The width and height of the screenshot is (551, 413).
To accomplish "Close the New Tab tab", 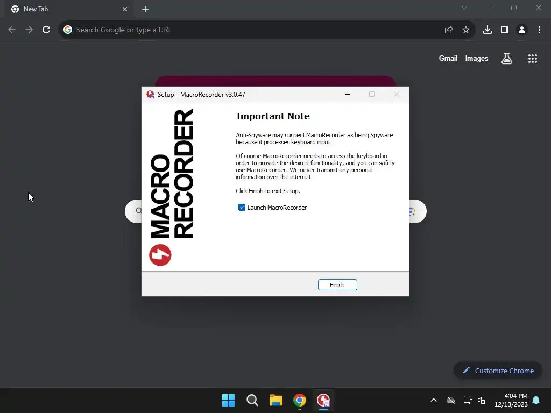I will [125, 9].
